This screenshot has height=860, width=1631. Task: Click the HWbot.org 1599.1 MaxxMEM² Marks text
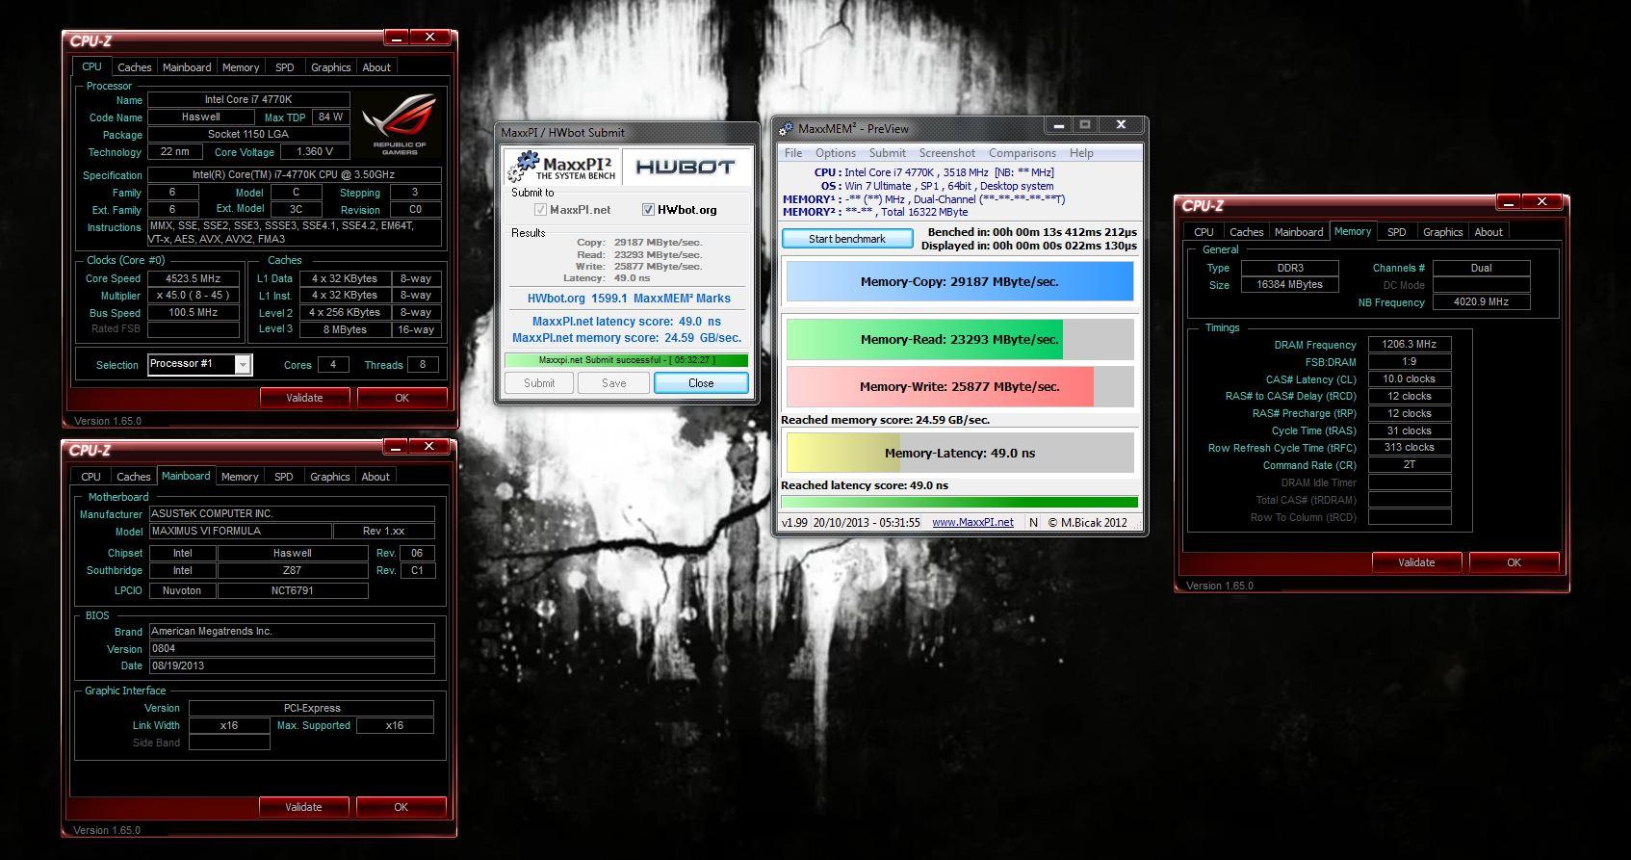629,299
